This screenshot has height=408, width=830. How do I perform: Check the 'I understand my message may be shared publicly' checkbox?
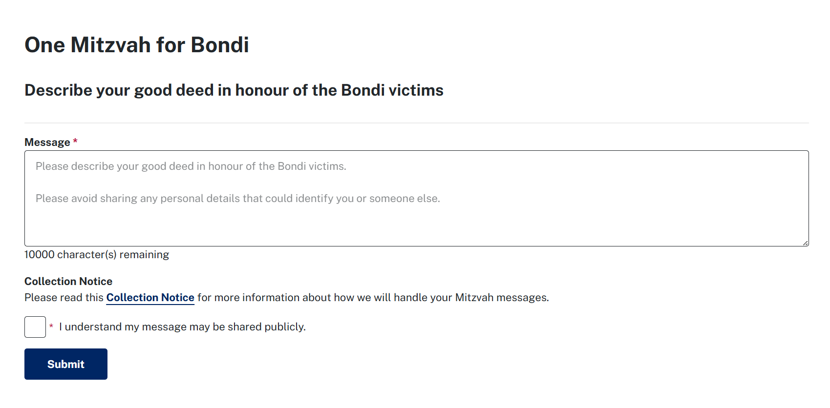(x=35, y=326)
